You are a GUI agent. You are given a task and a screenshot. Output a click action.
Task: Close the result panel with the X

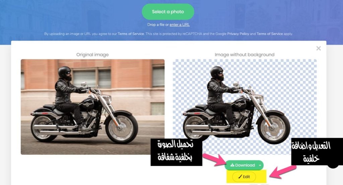coord(319,48)
